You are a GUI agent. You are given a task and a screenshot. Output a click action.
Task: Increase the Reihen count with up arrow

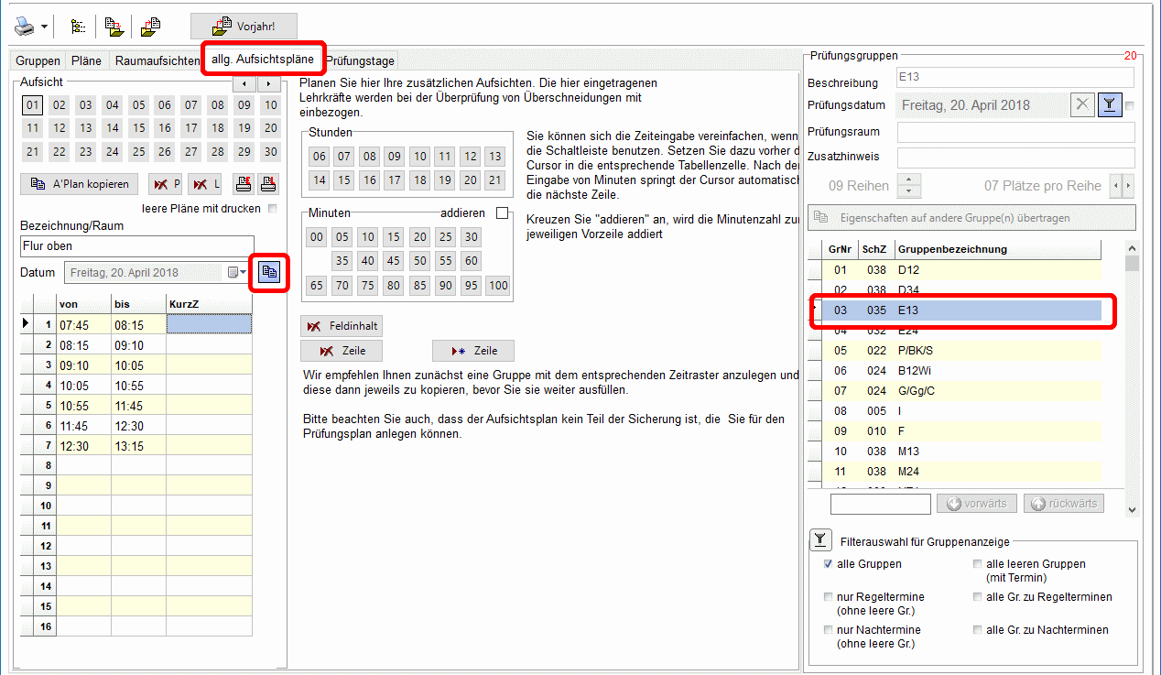(908, 180)
